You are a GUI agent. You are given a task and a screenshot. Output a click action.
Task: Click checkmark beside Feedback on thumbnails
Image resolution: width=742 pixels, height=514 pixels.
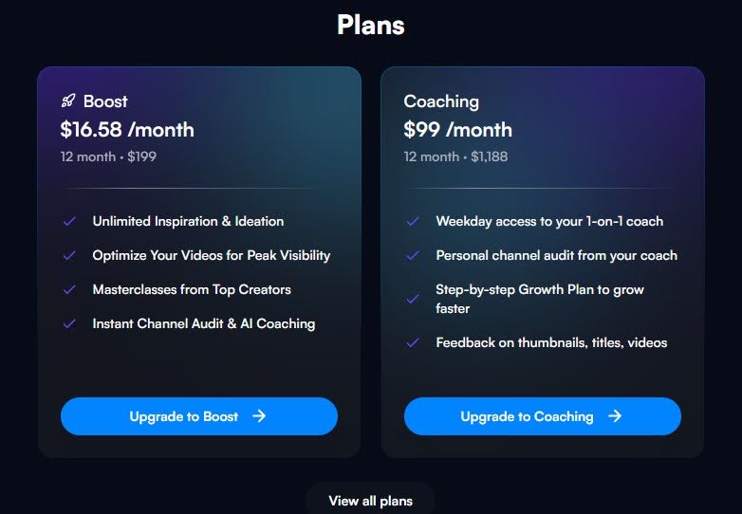(412, 342)
